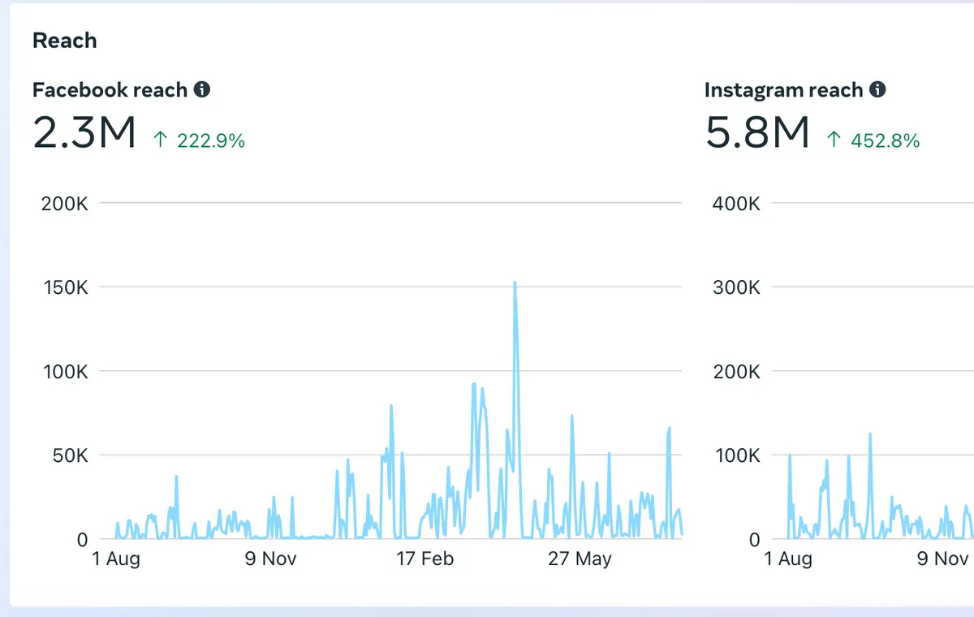974x617 pixels.
Task: Select the 5.8M Instagram reach total
Action: pyautogui.click(x=757, y=133)
